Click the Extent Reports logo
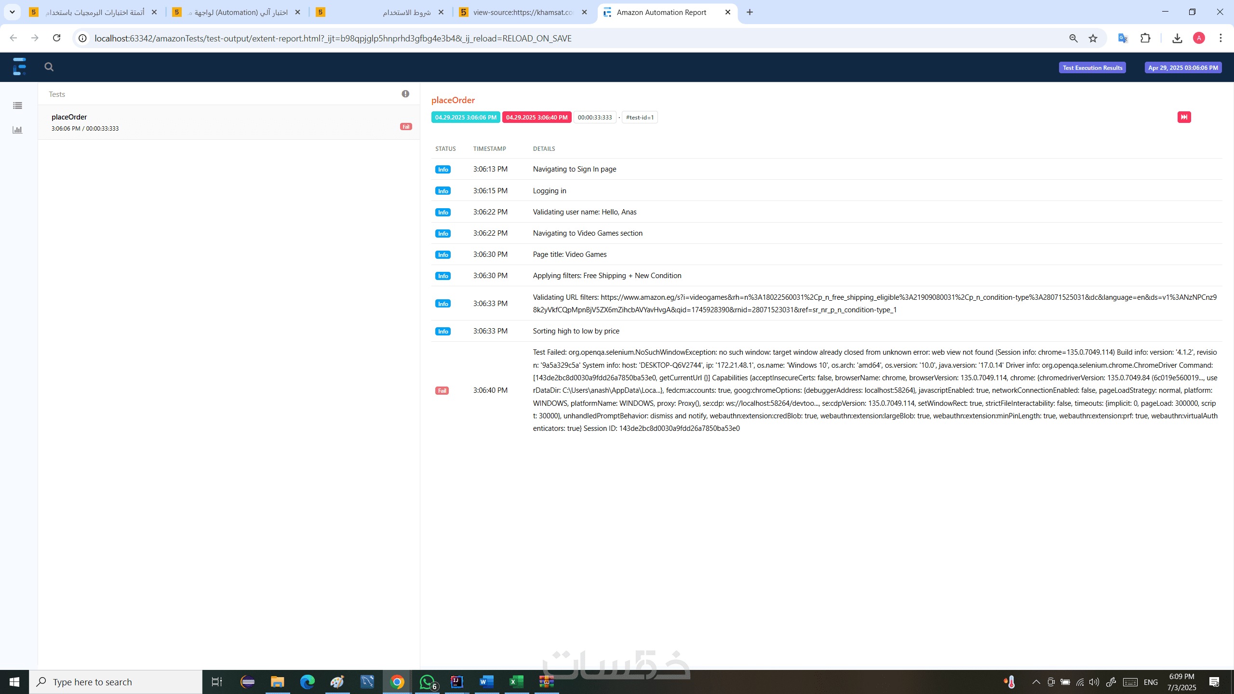The height and width of the screenshot is (694, 1234). (x=20, y=67)
